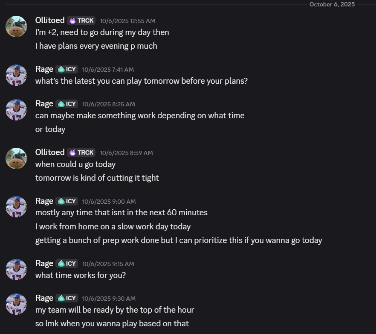Open Rage's avatar beside the 9:00 AM message
The image size is (376, 334).
point(16,207)
